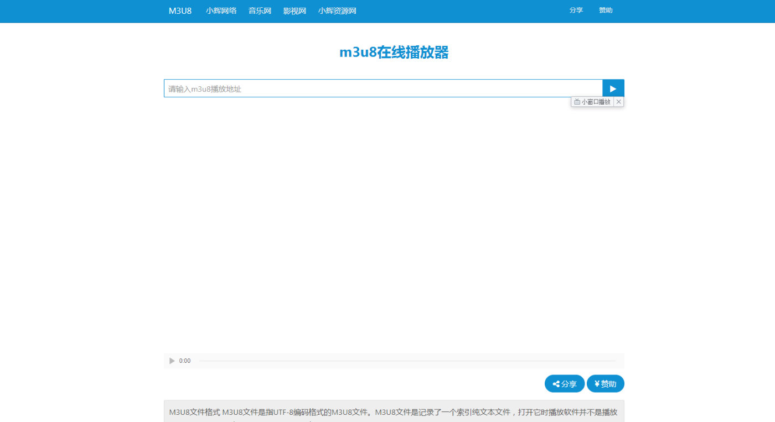Click 分享 in the top navigation
This screenshot has width=775, height=422.
point(576,10)
